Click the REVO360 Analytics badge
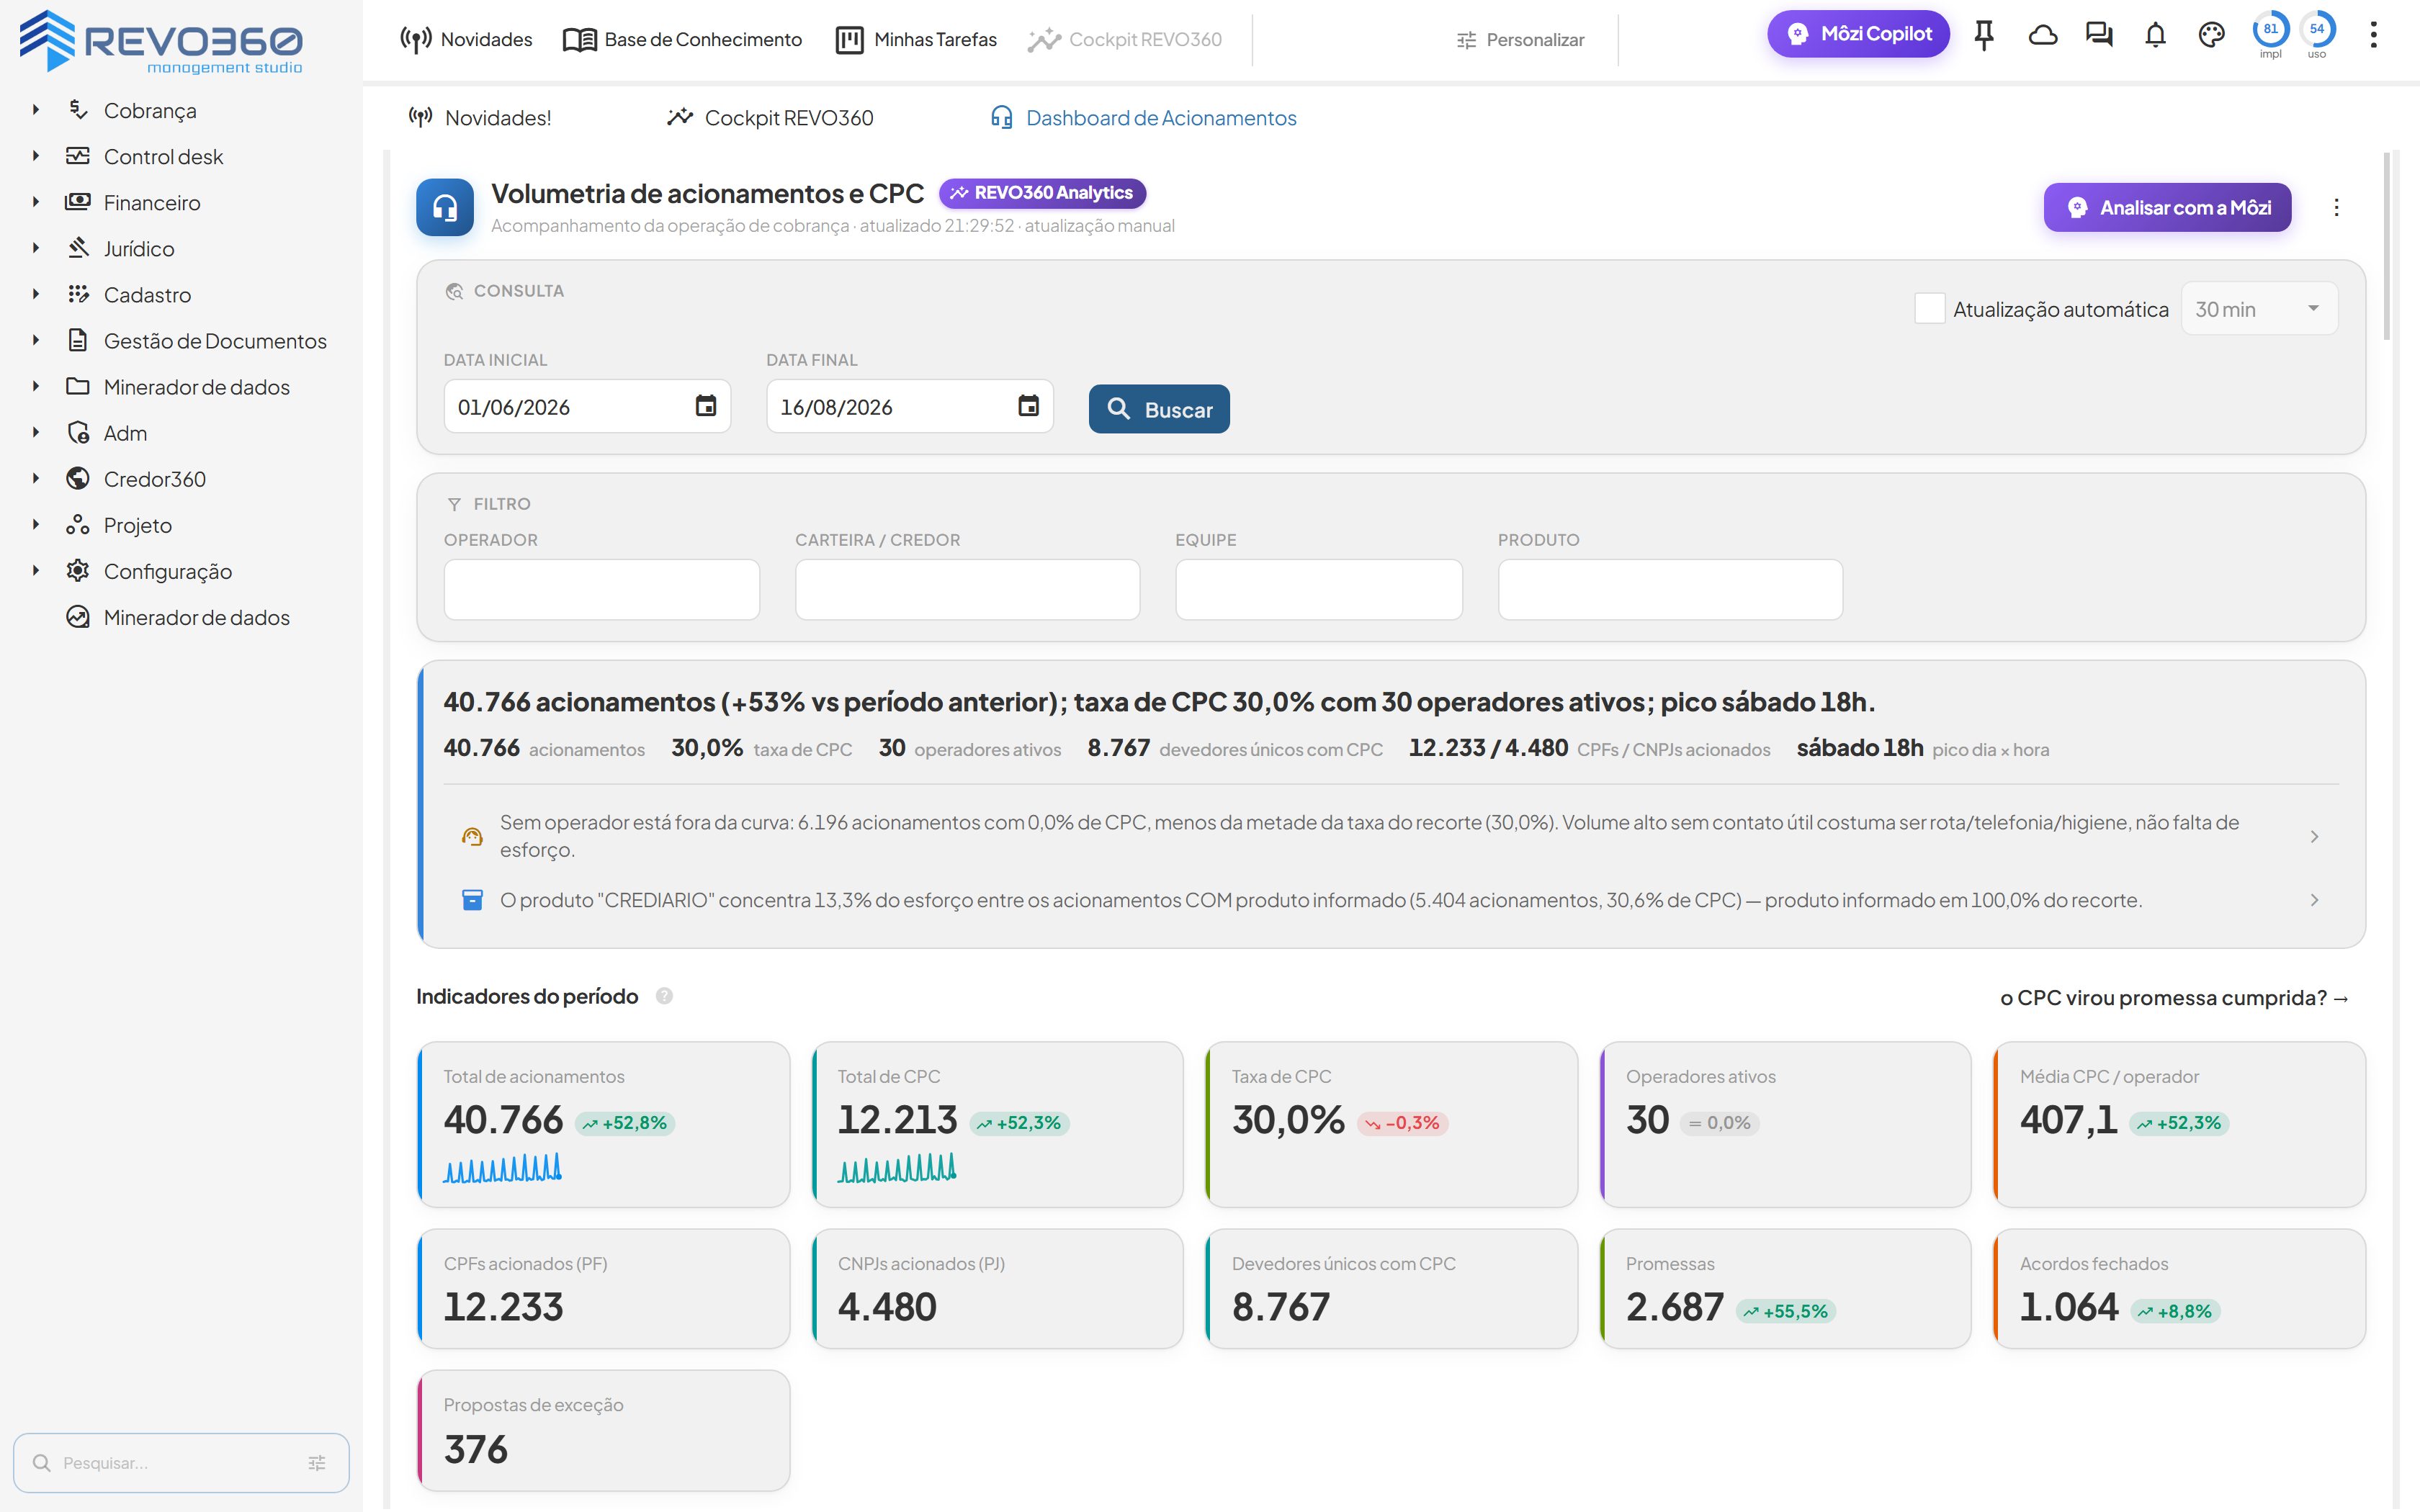This screenshot has height=1512, width=2420. point(1042,192)
